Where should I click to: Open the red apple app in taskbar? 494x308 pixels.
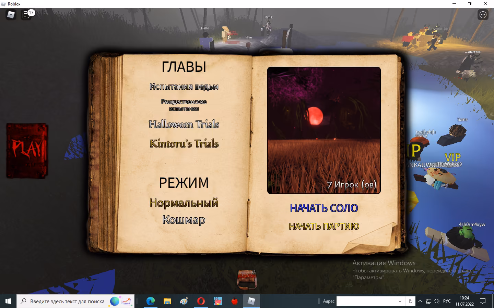pos(235,301)
